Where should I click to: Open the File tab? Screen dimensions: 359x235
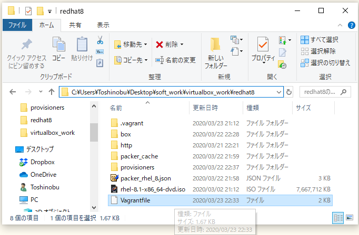[17, 25]
